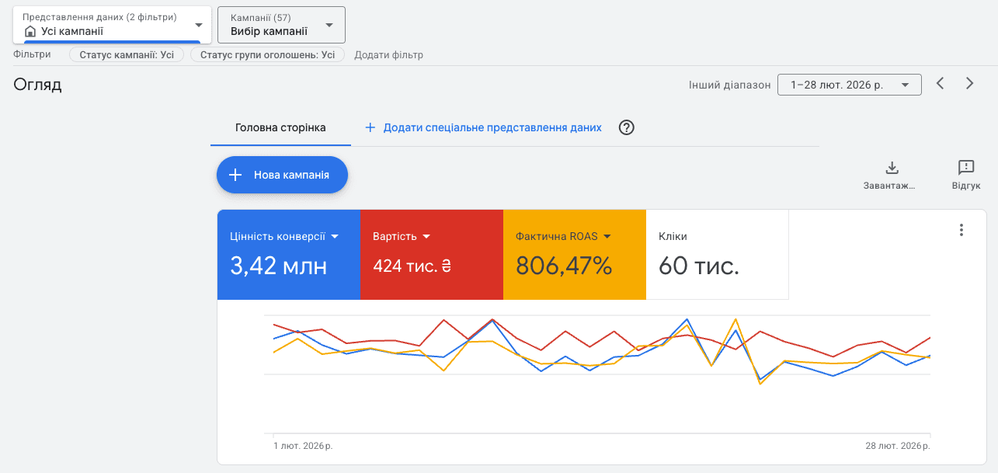This screenshot has width=998, height=473.
Task: Click the Статус кампанії: Усі filter chip
Action: 127,55
